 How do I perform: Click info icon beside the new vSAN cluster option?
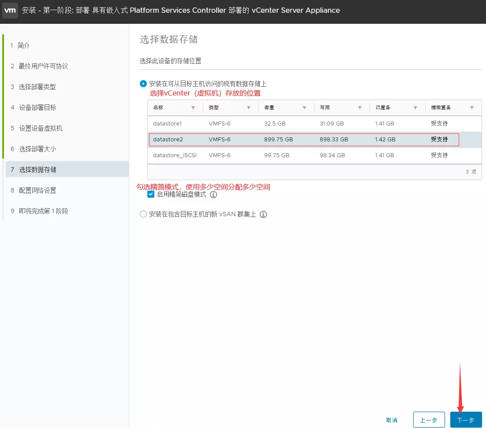(263, 214)
